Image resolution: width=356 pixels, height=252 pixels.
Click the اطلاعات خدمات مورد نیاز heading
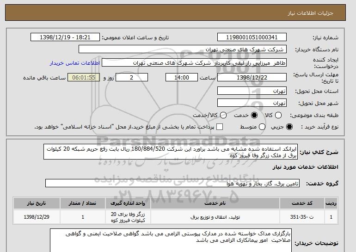pos(305,167)
